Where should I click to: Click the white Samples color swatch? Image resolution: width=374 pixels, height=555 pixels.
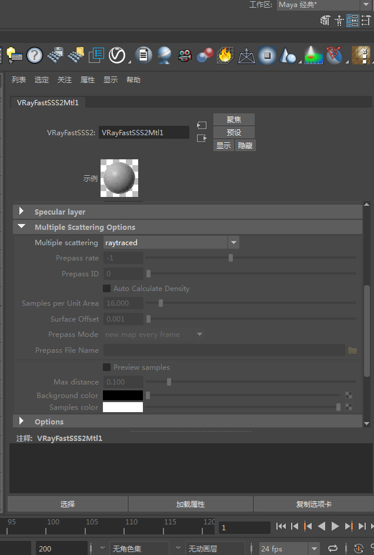pyautogui.click(x=123, y=407)
